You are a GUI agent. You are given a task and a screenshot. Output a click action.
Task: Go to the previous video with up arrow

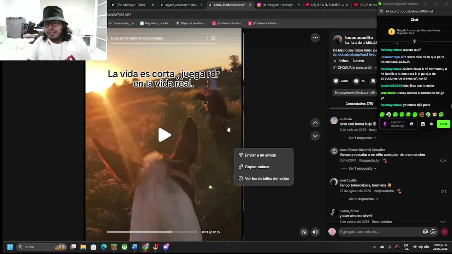point(315,123)
